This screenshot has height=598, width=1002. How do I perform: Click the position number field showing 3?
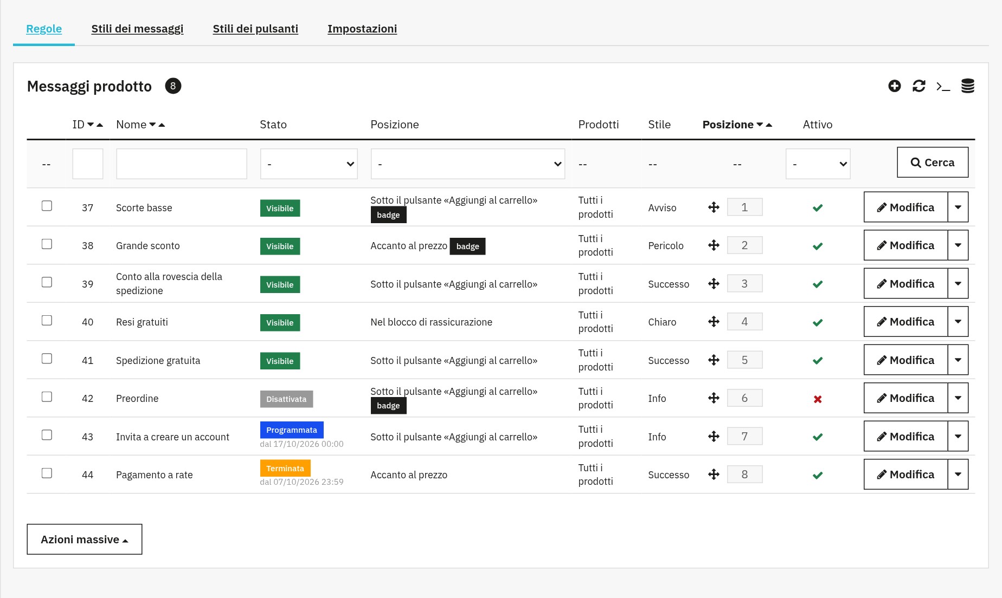point(744,283)
